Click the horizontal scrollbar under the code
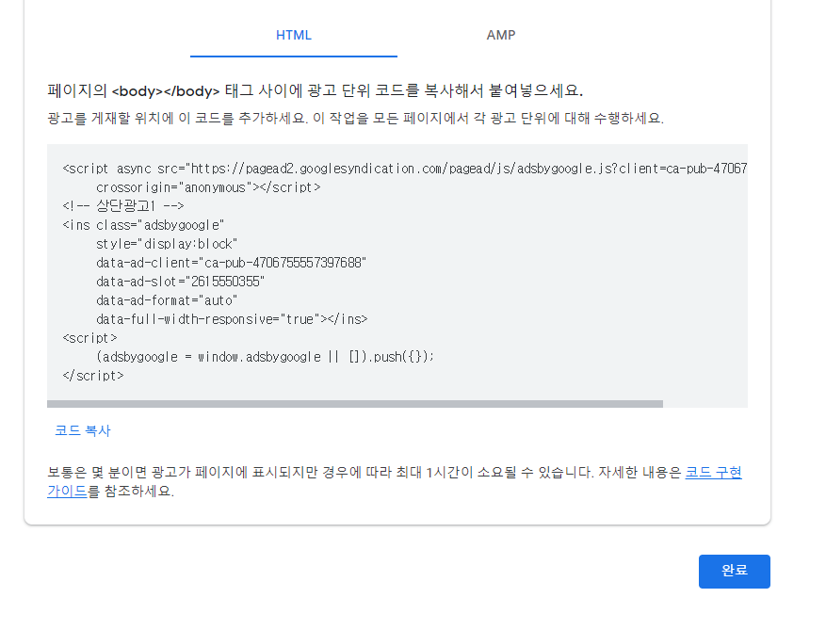826x630 pixels. click(354, 404)
